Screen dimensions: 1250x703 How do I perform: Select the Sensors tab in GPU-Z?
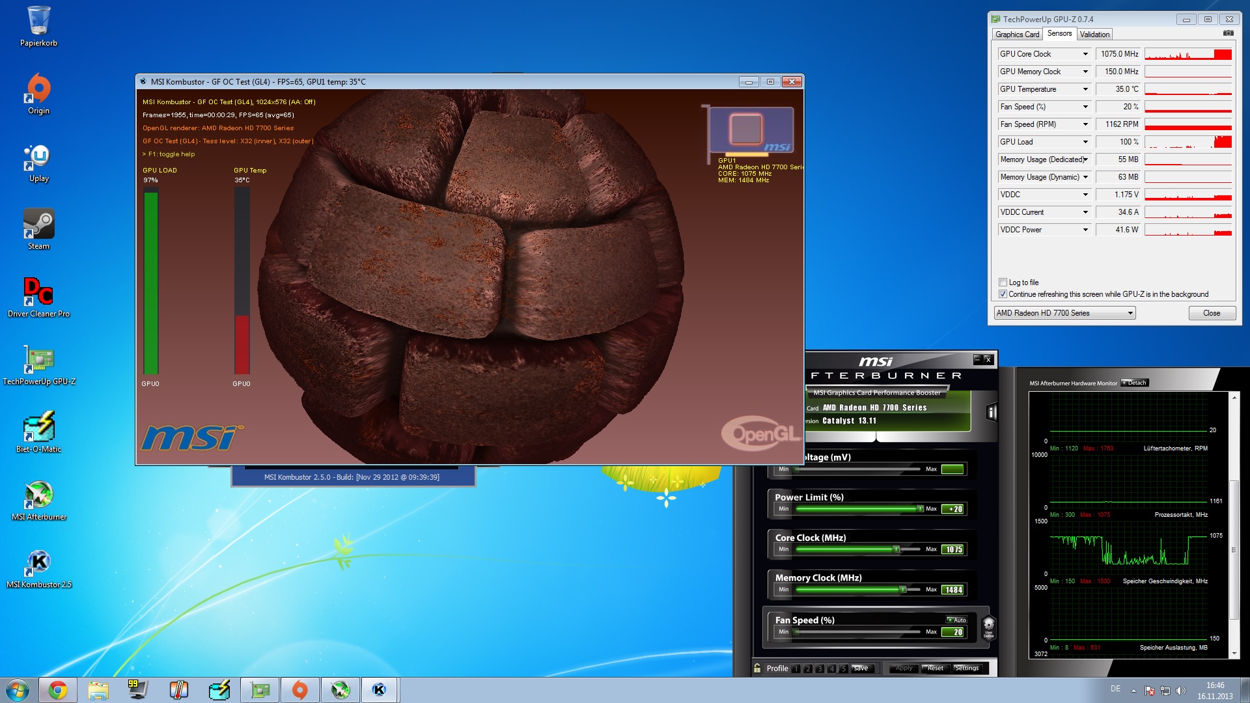click(x=1059, y=33)
